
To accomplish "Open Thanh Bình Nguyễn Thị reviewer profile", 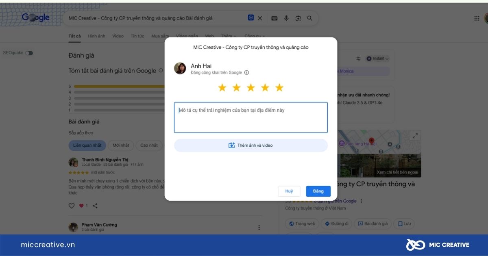I will coord(105,160).
